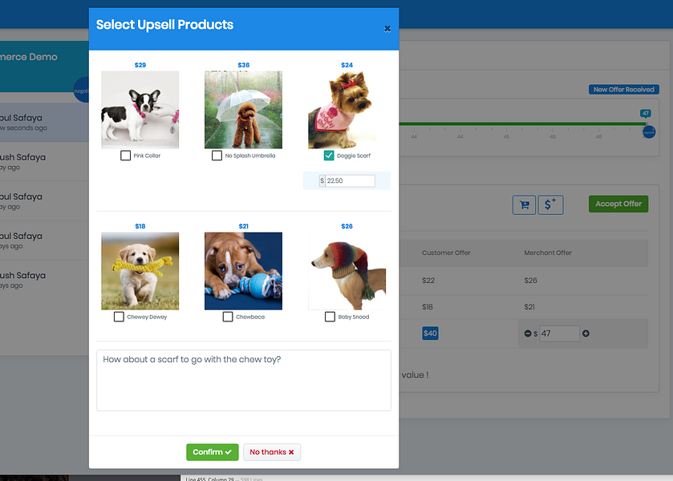673x481 pixels.
Task: Click the upsell message text area
Action: (244, 380)
